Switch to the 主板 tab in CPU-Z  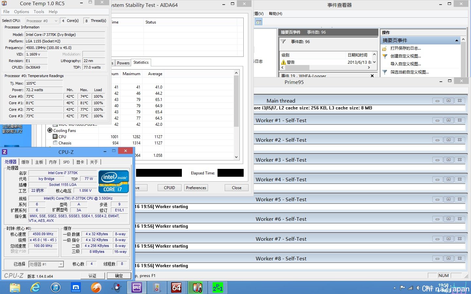point(39,162)
